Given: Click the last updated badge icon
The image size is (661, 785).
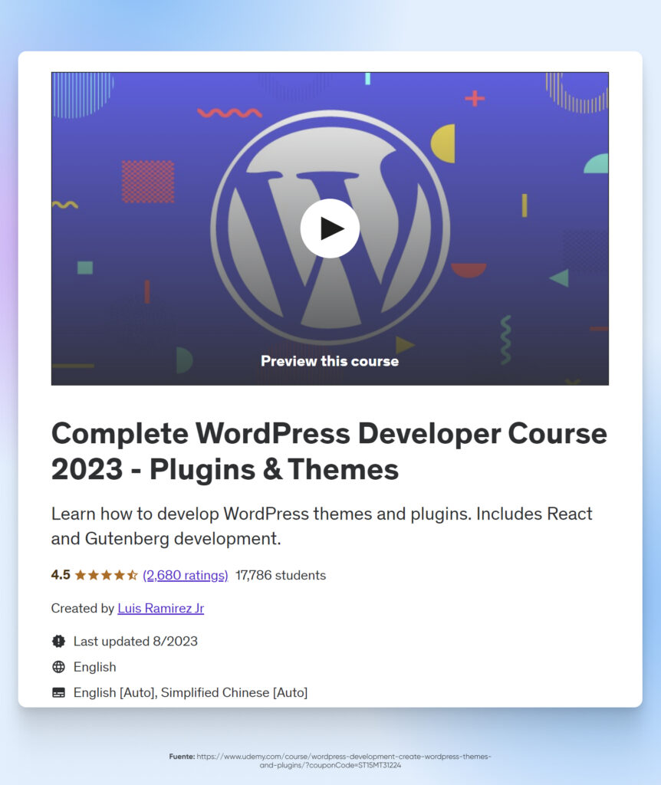Looking at the screenshot, I should point(58,642).
